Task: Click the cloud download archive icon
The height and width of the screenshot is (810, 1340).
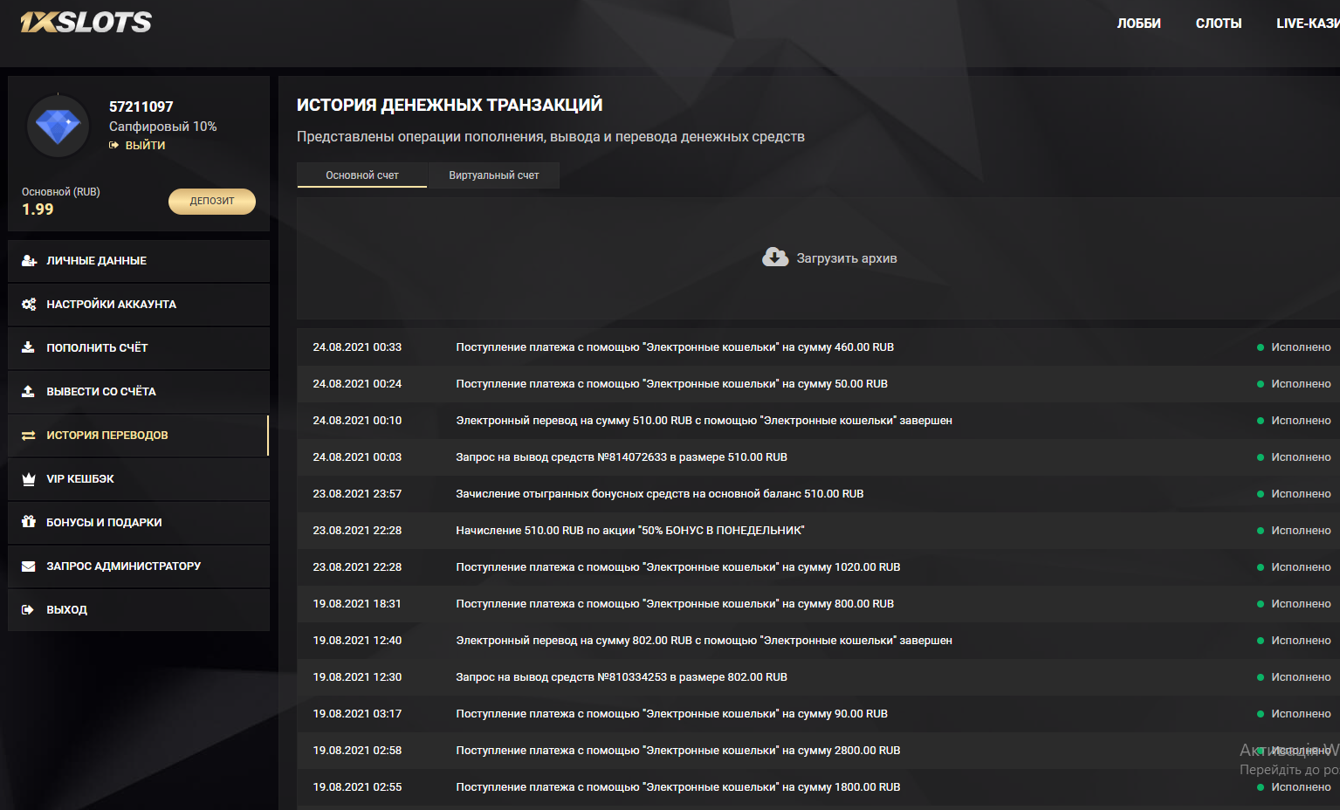Action: point(774,257)
